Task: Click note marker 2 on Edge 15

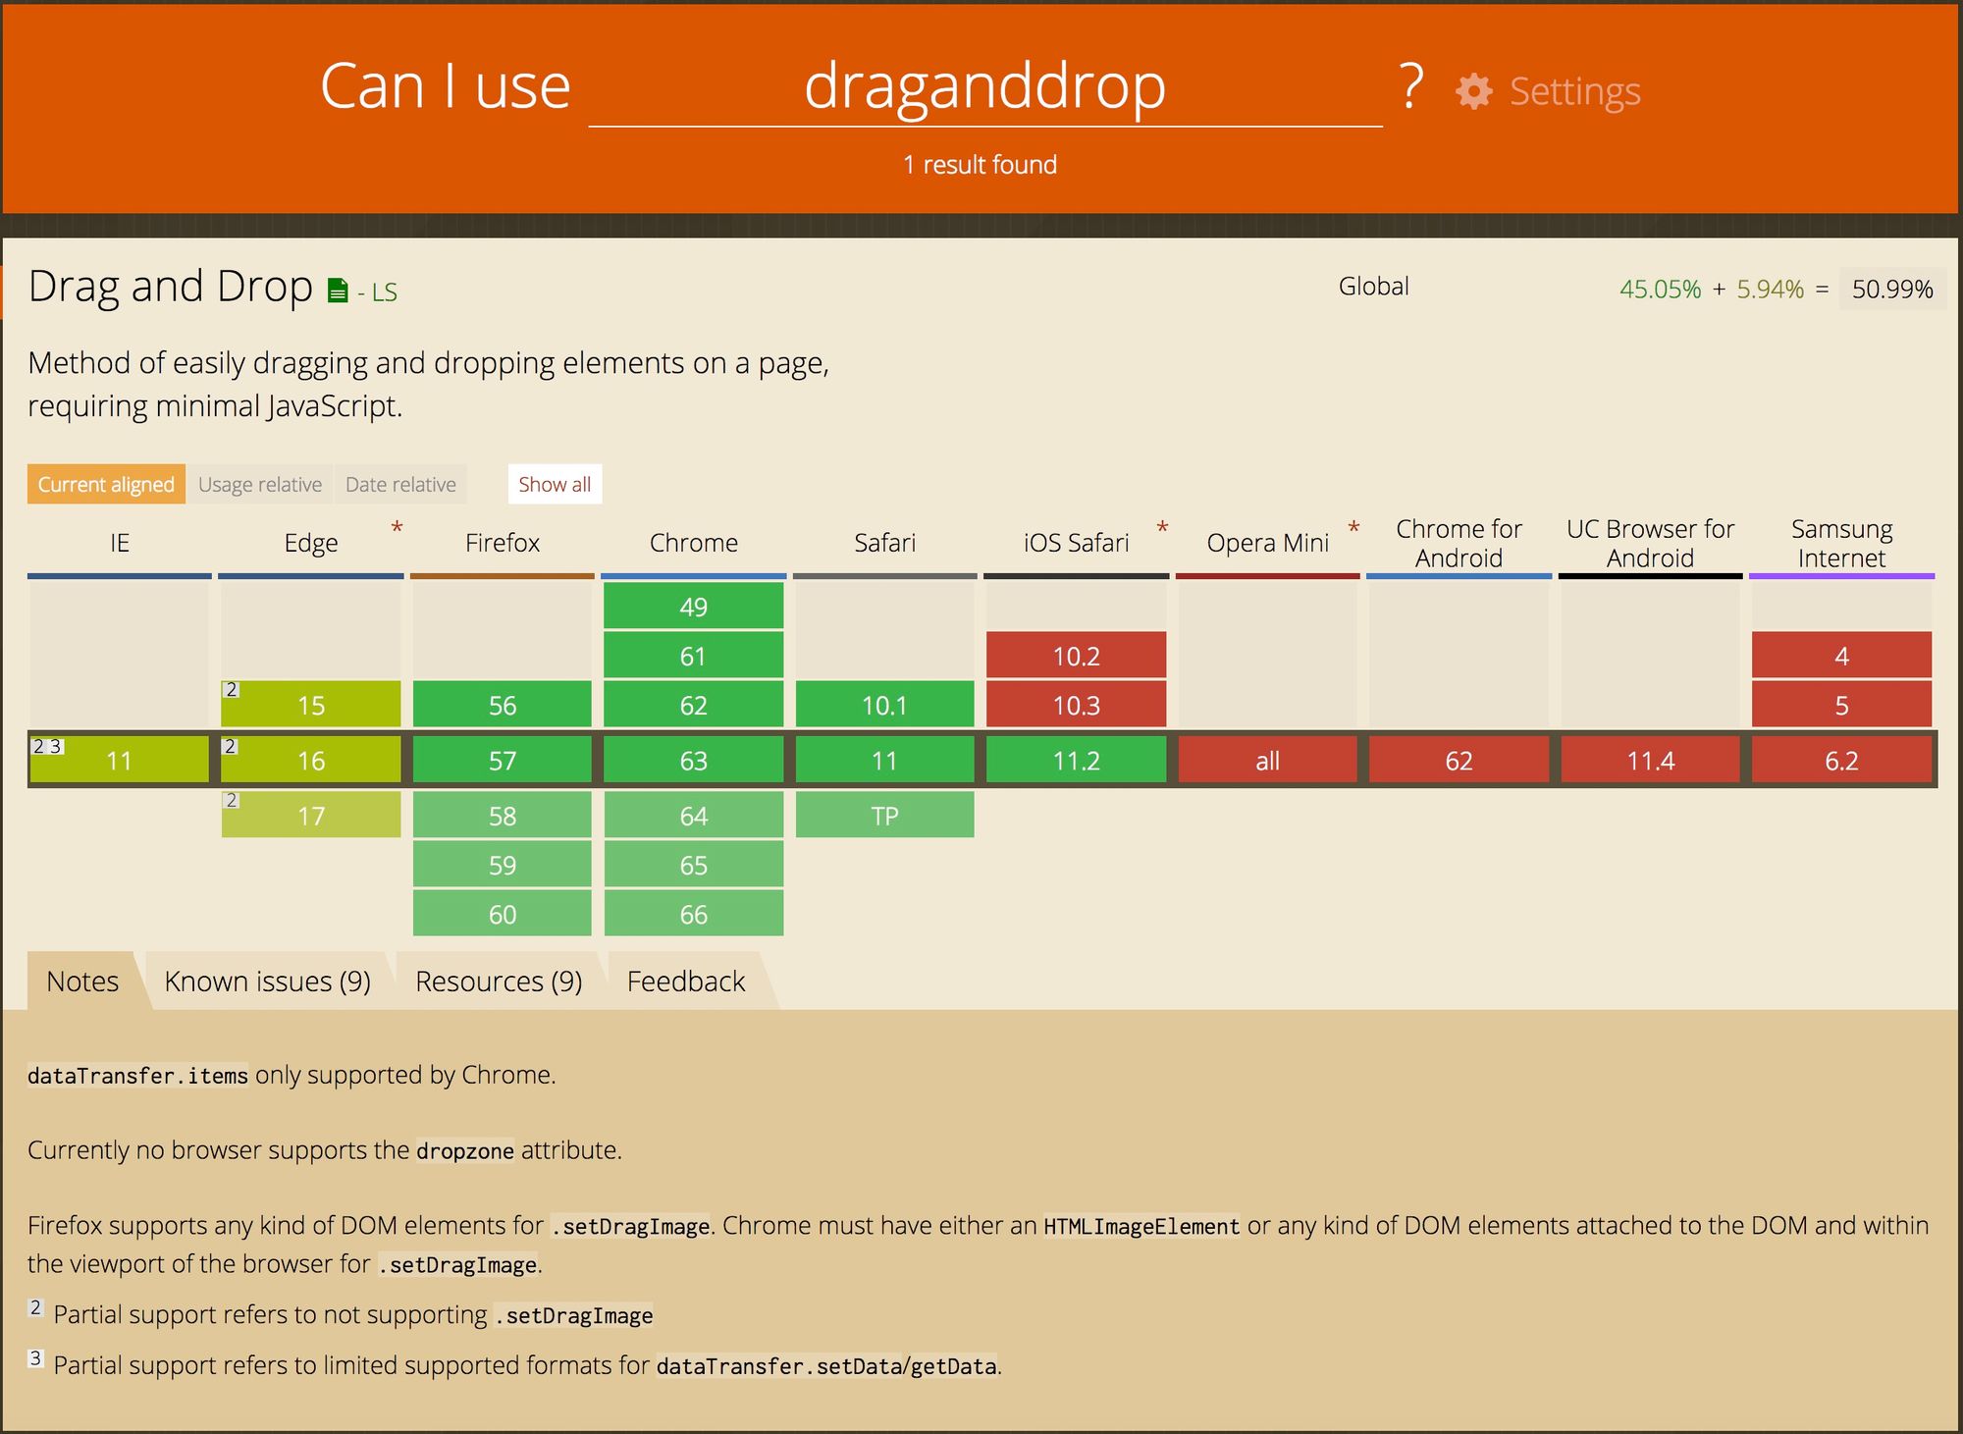Action: (x=231, y=690)
